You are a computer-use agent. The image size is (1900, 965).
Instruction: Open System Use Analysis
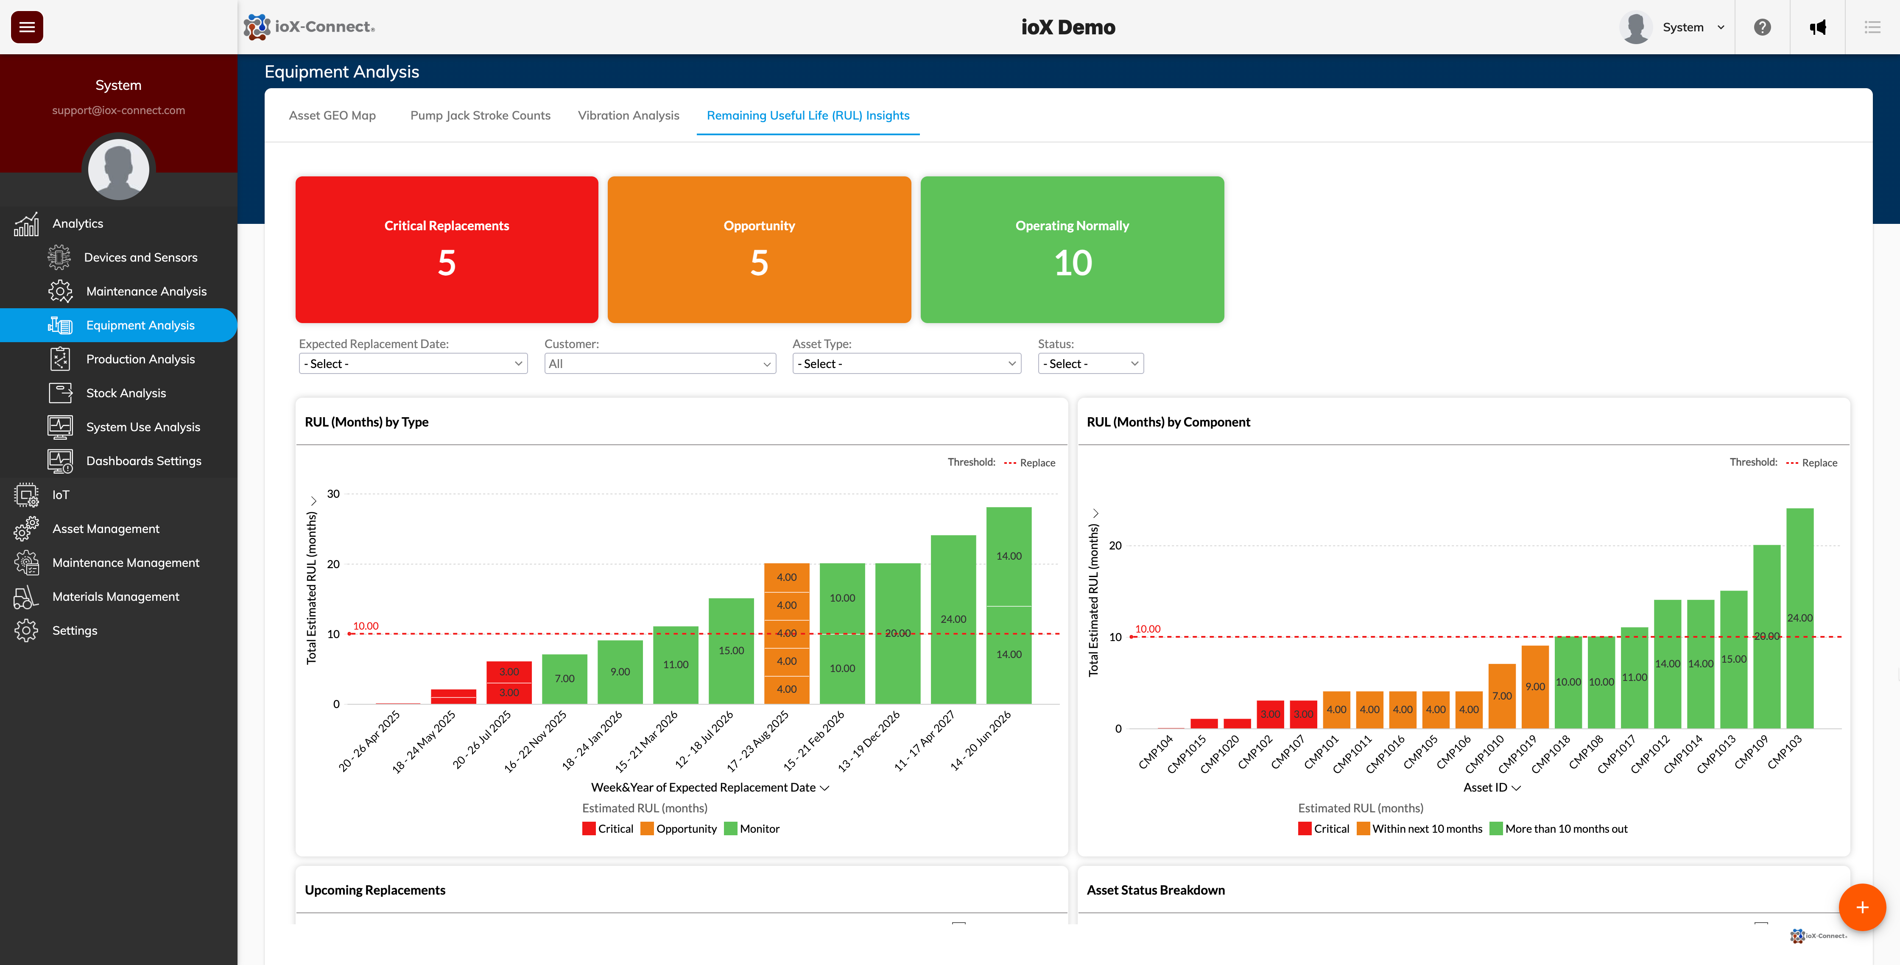tap(142, 426)
